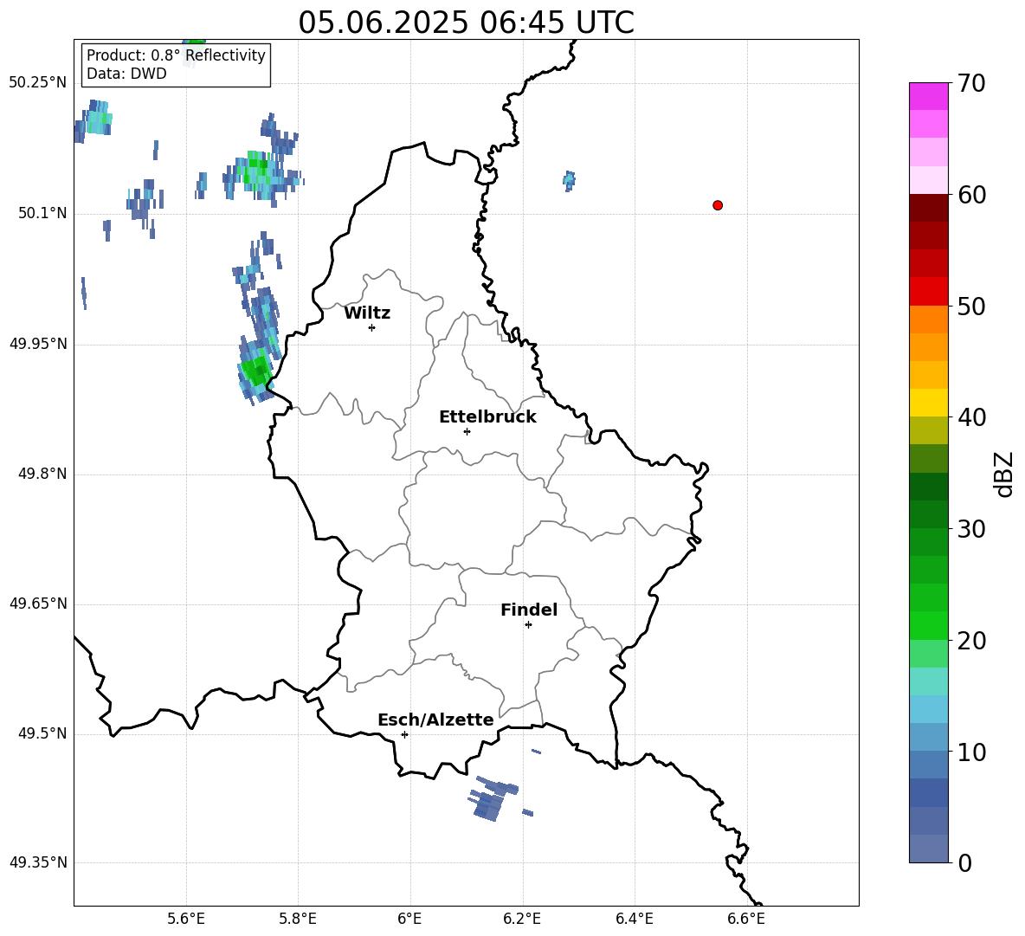Click the longitude label 5.6°E
Viewport: 1025px width, 936px height.
click(x=186, y=919)
